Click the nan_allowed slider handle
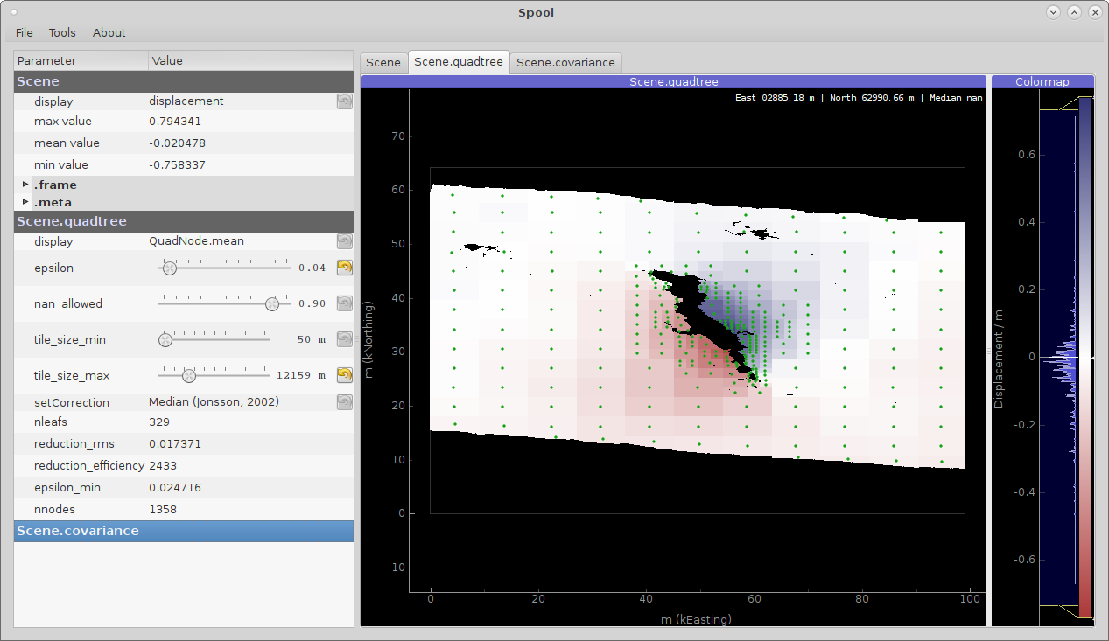 [272, 304]
